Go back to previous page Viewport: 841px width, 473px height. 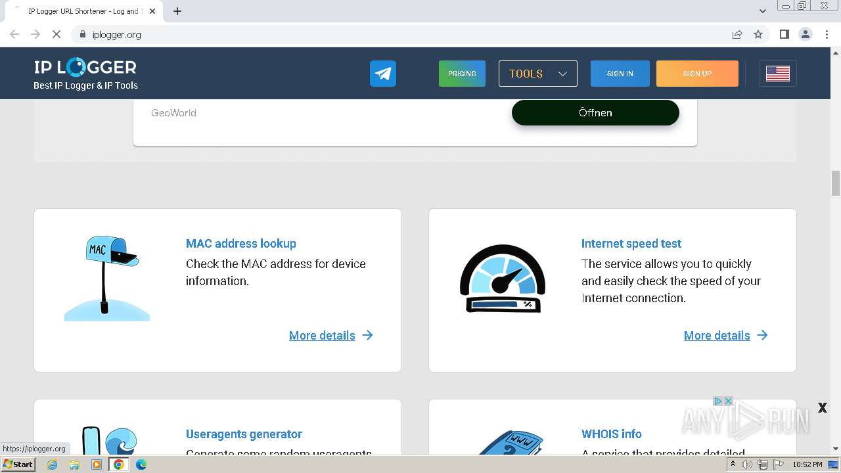pyautogui.click(x=14, y=34)
